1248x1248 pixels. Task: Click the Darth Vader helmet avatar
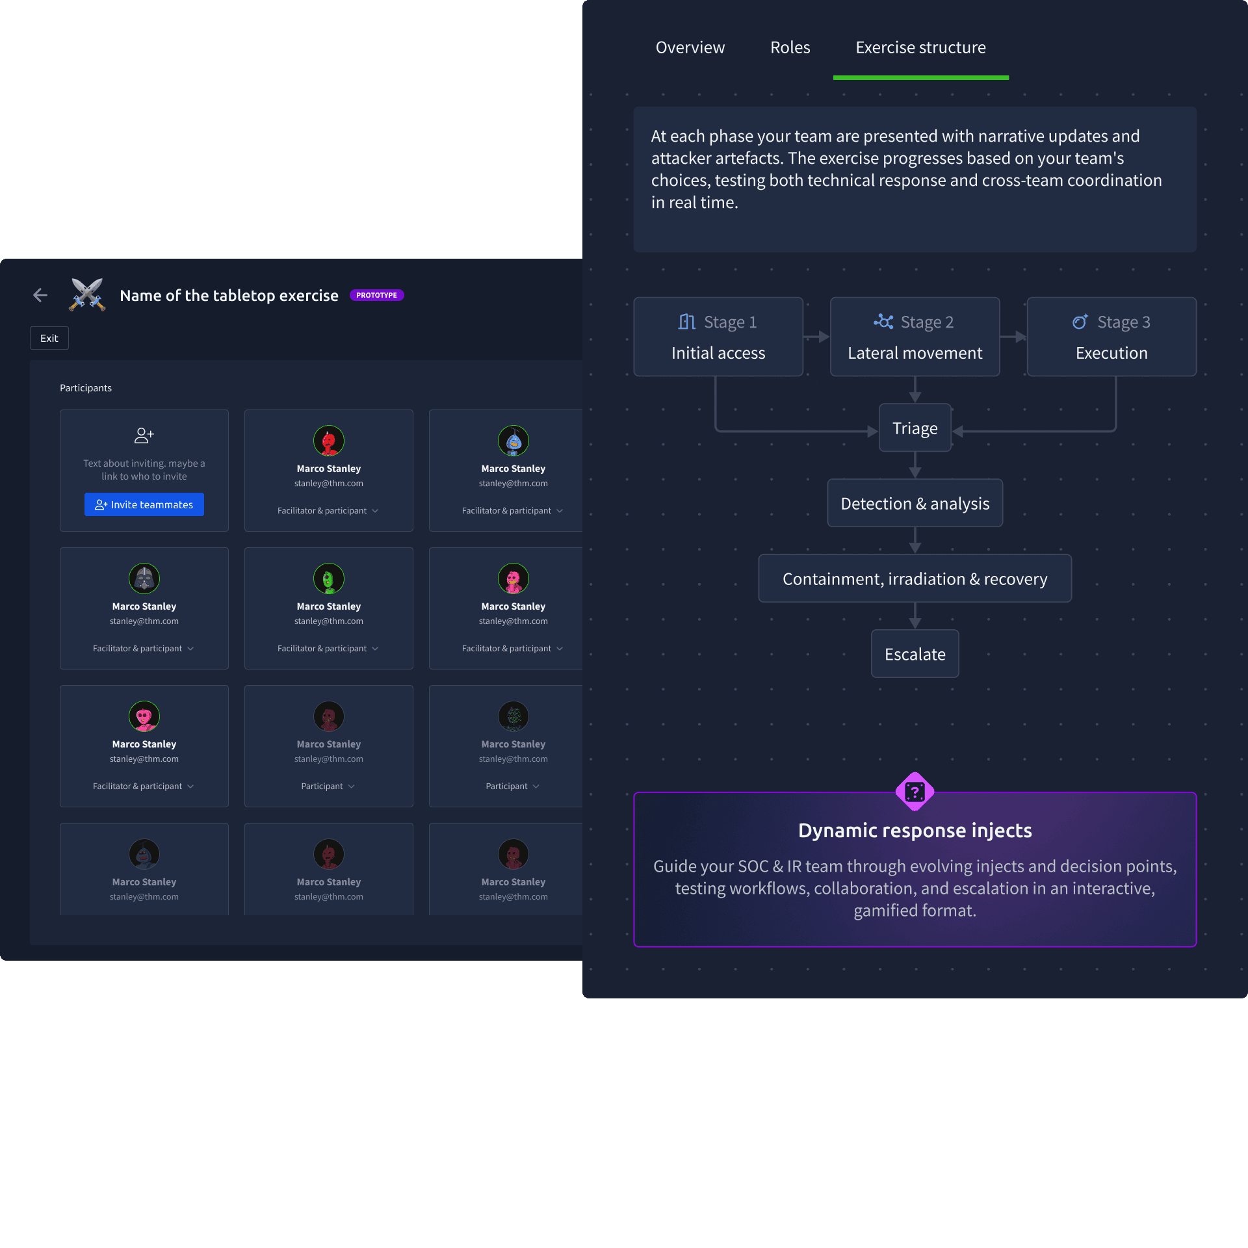144,578
